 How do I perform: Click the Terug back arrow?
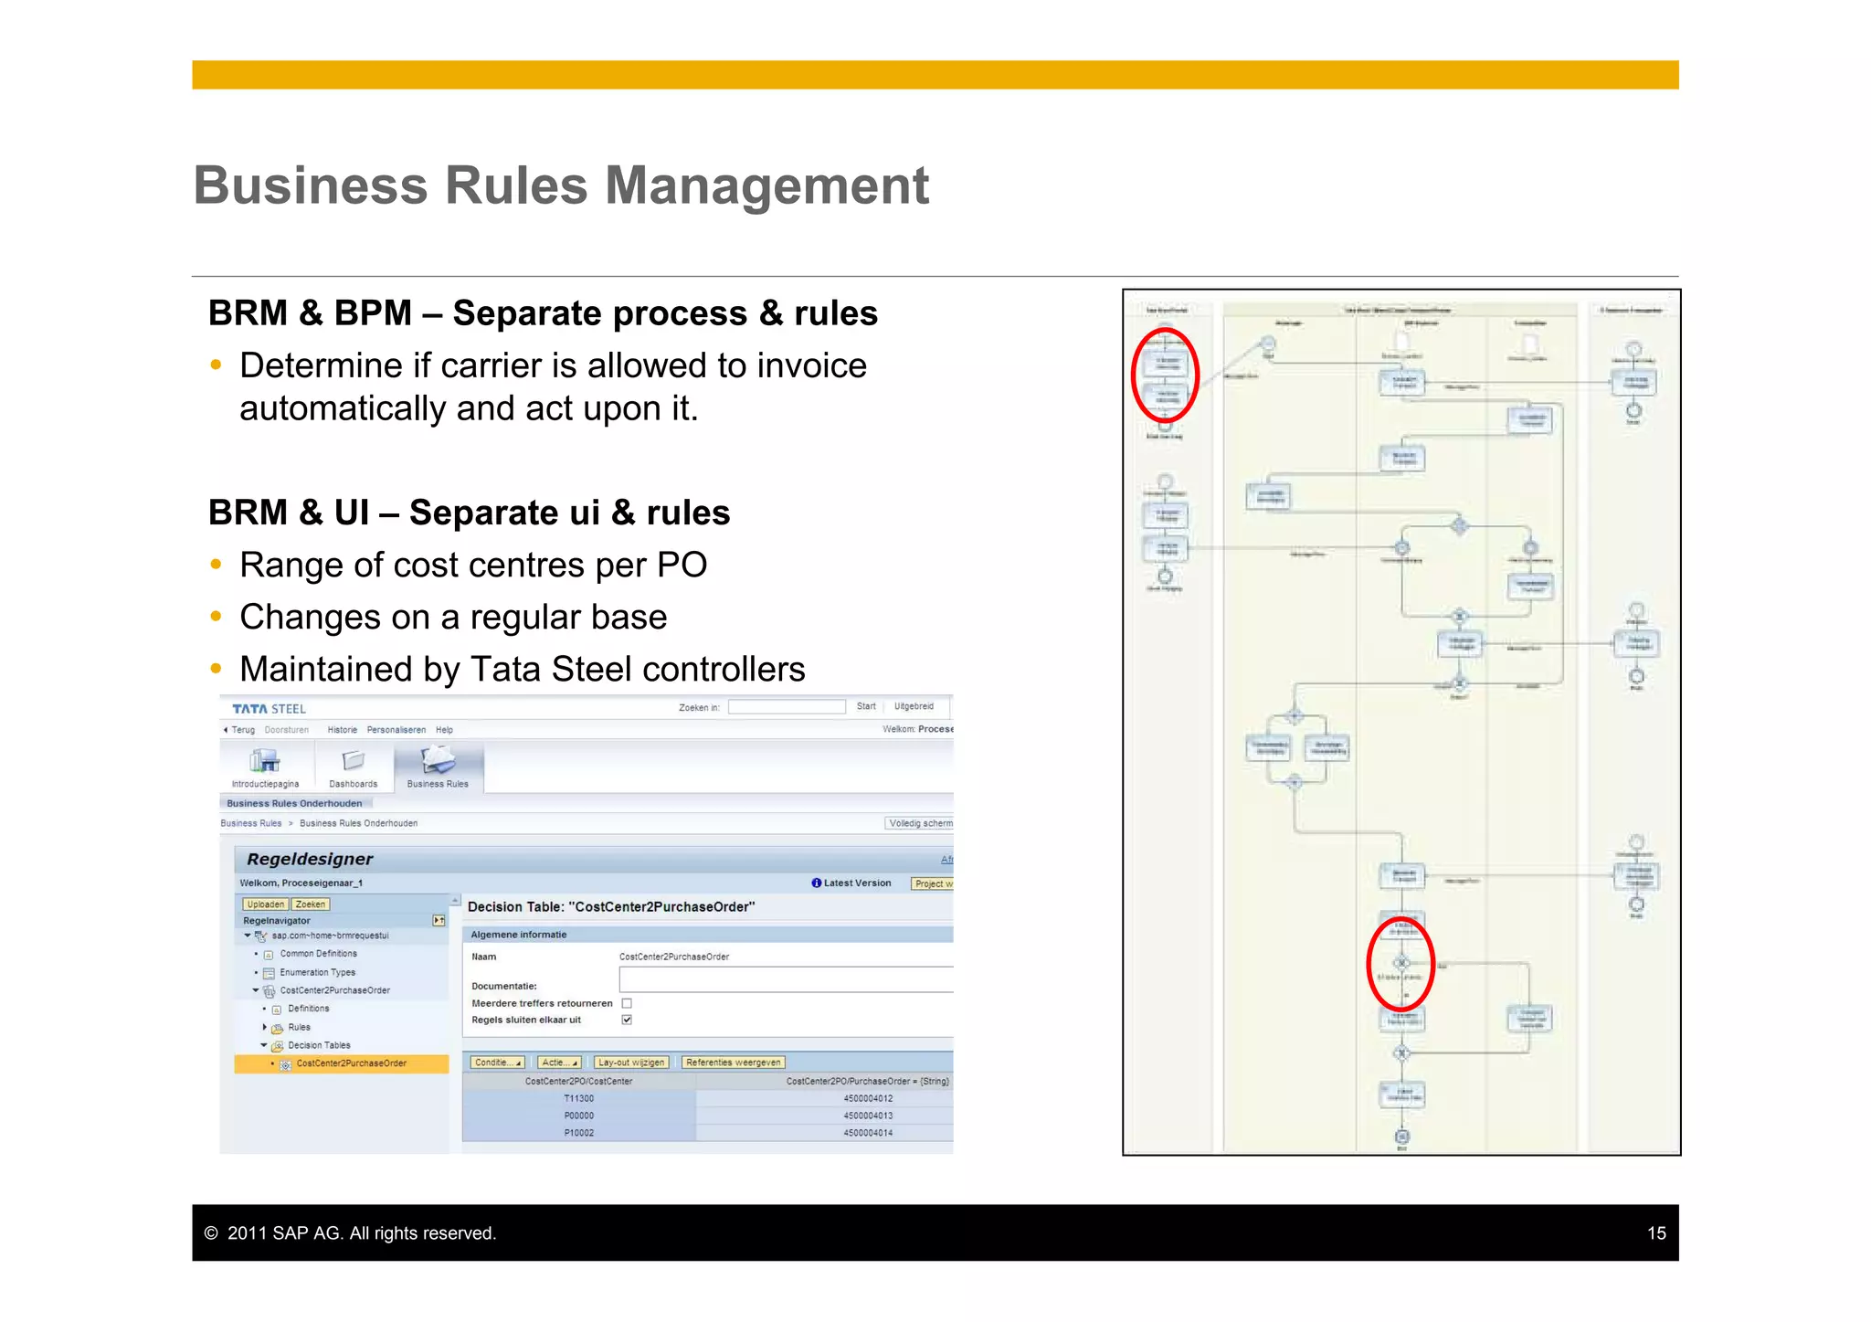coord(226,730)
